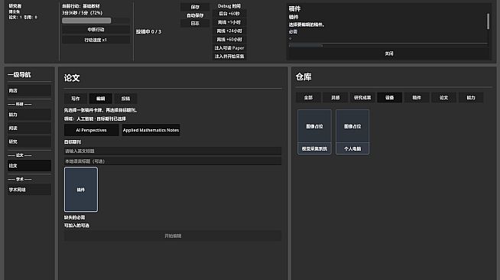
Task: Open 学术网络 in the sidebar
Action: coord(29,190)
